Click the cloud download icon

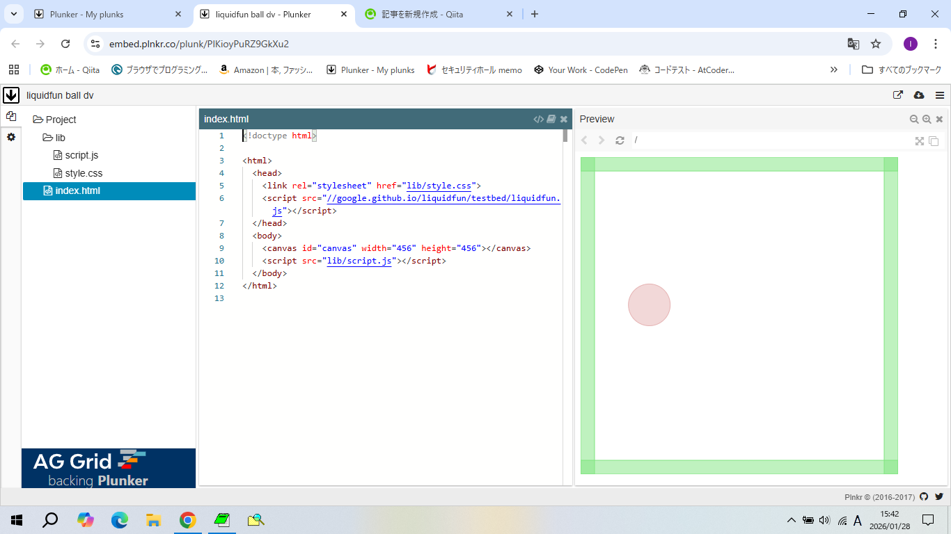(x=919, y=95)
